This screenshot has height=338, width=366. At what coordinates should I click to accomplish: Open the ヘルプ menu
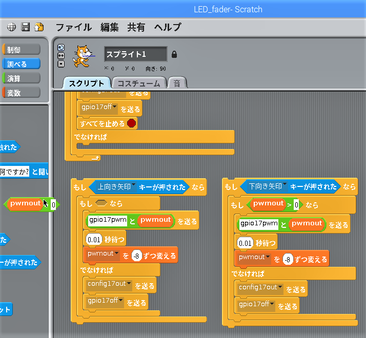(167, 27)
